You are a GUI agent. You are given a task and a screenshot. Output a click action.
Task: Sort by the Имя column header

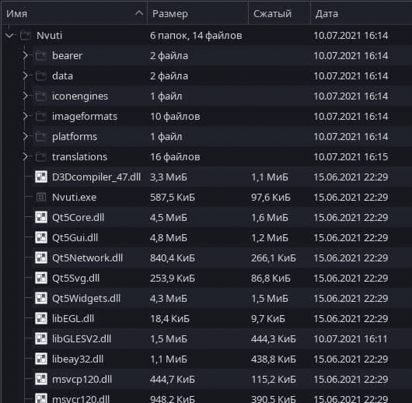pyautogui.click(x=74, y=13)
